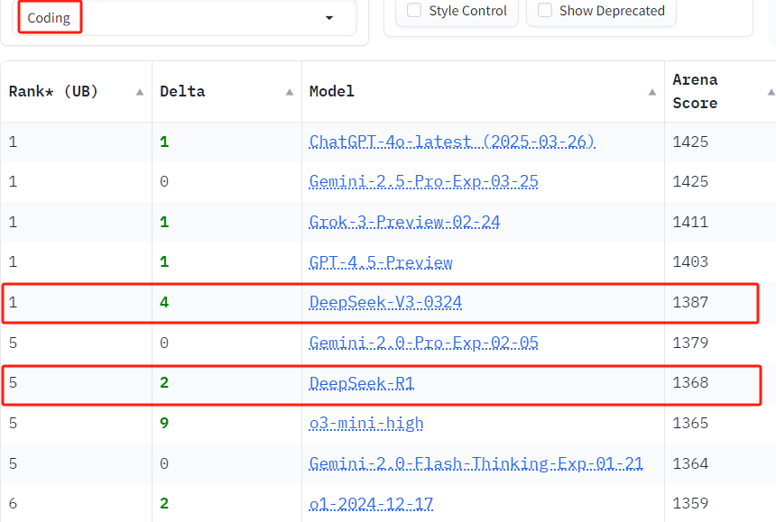Open DeepSeek-V3-0324 link

[x=385, y=302]
